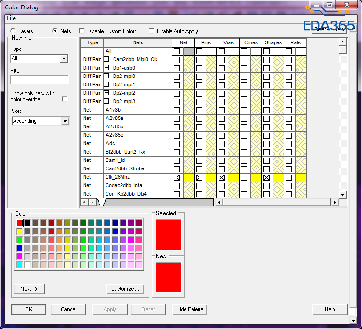Click the horizontal scrollbar left arrow of nets table
Screen dimensions: 362x329
pos(219,203)
